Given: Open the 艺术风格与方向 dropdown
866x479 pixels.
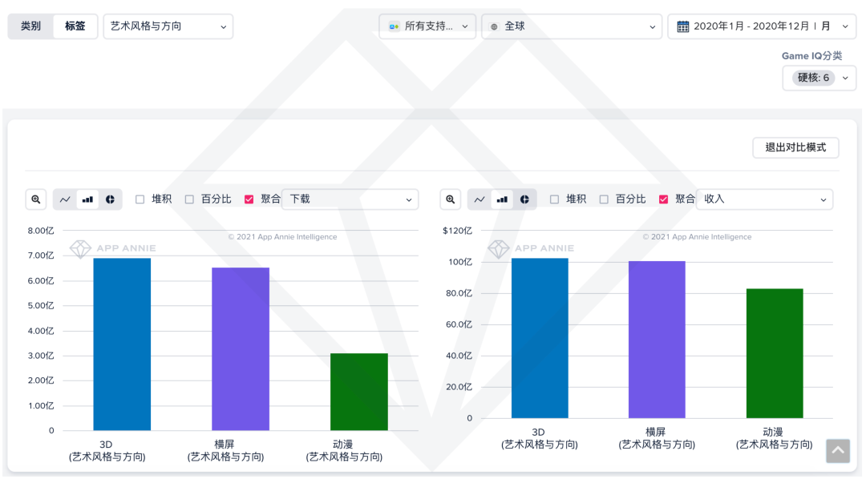Looking at the screenshot, I should click(x=168, y=26).
